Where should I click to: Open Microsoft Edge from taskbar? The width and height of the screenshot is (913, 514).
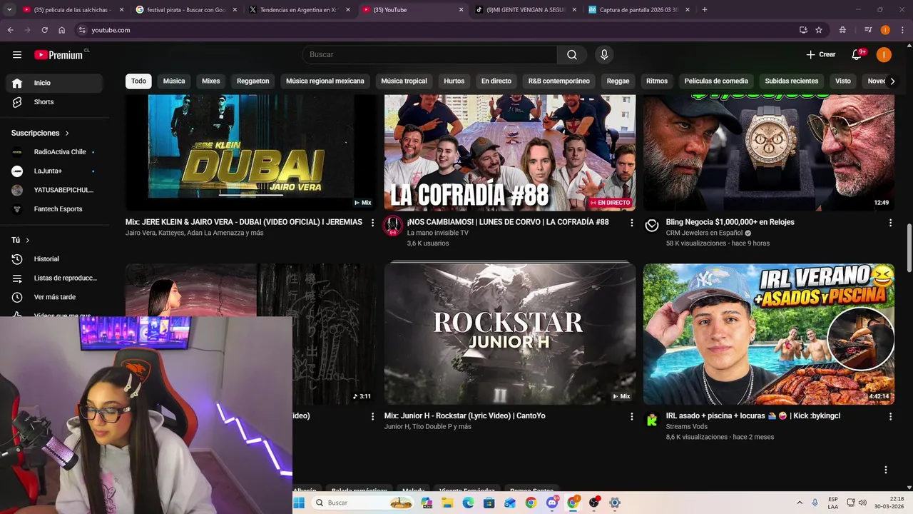pyautogui.click(x=468, y=503)
